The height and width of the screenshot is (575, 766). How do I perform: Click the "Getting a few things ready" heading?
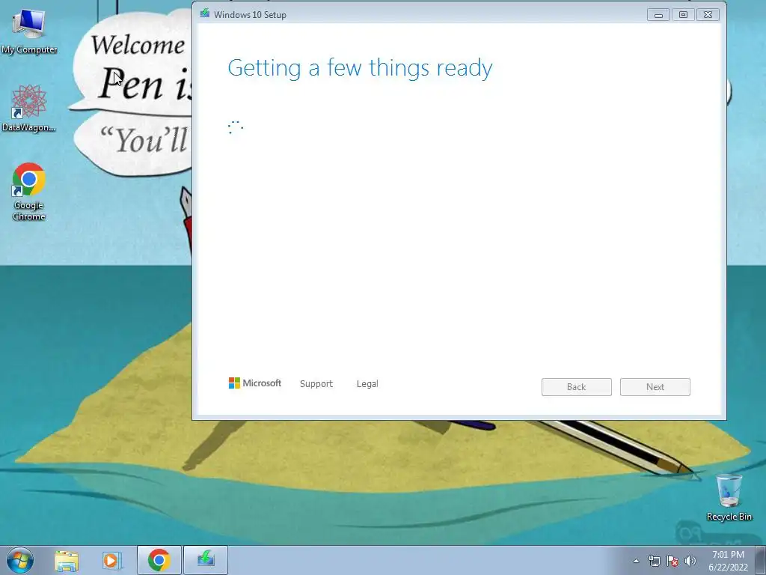(360, 68)
